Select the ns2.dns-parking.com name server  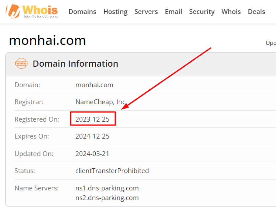point(107,198)
